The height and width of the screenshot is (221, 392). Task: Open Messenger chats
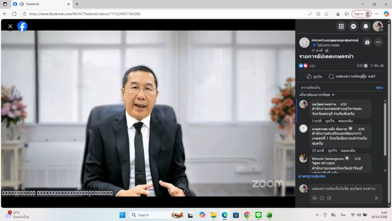click(x=354, y=26)
